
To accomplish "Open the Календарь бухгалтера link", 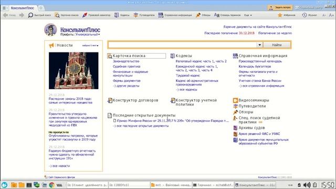I will click(255, 67).
